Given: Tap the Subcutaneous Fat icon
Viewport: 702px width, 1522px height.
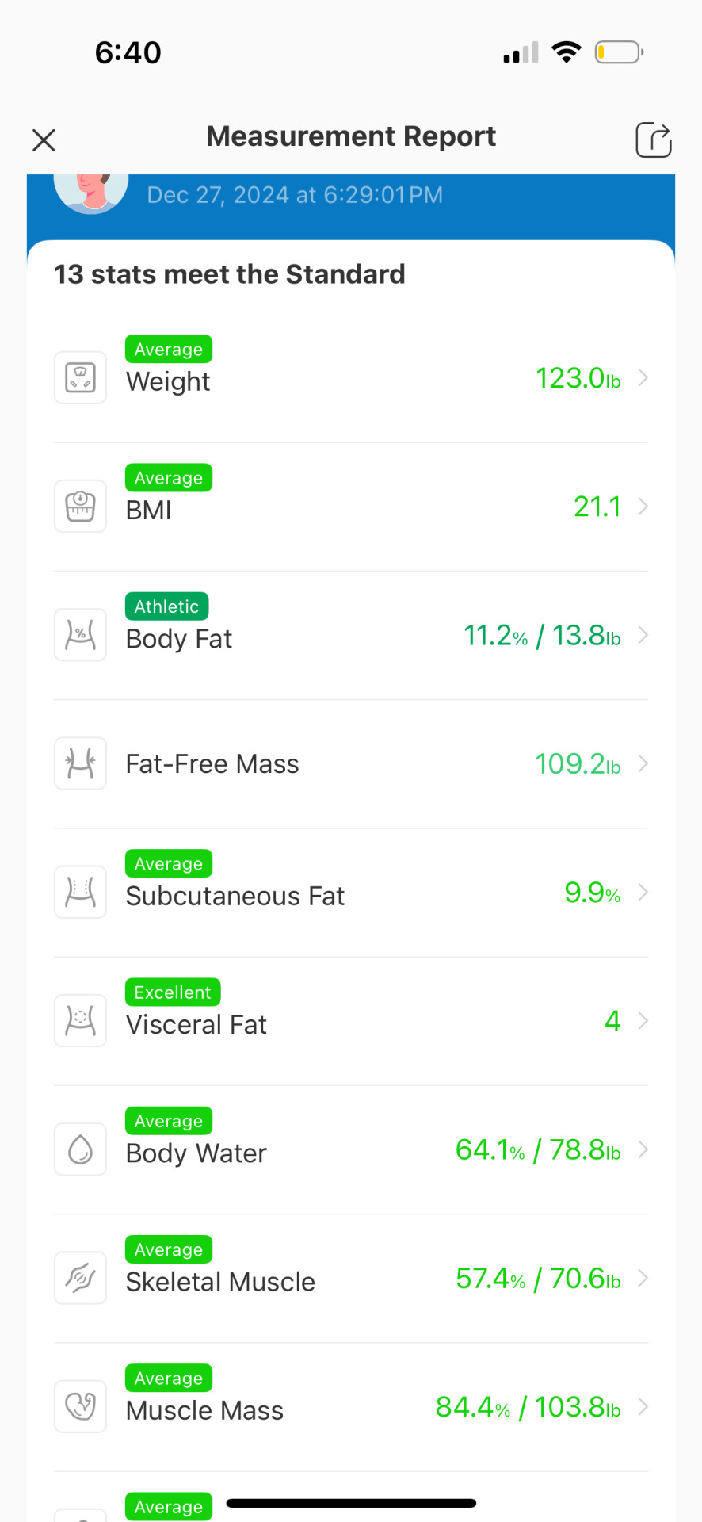Looking at the screenshot, I should (x=80, y=892).
